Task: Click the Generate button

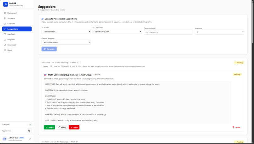Action: tap(49, 49)
